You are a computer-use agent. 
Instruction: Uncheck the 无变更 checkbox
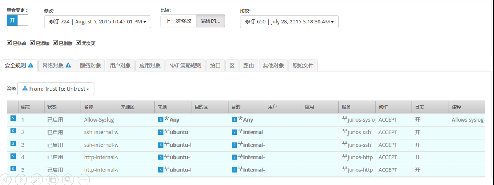click(78, 43)
